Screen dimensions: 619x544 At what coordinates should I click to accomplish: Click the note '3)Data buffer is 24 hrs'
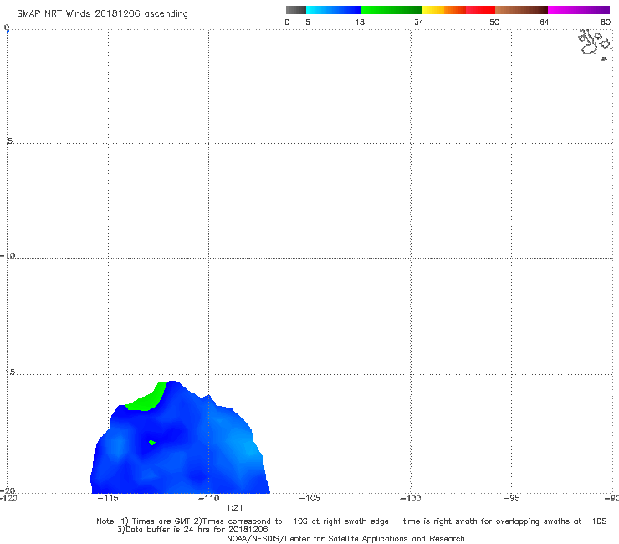(192, 530)
